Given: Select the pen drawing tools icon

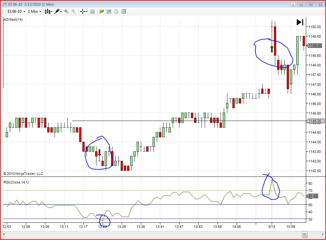Looking at the screenshot, I should click(57, 11).
